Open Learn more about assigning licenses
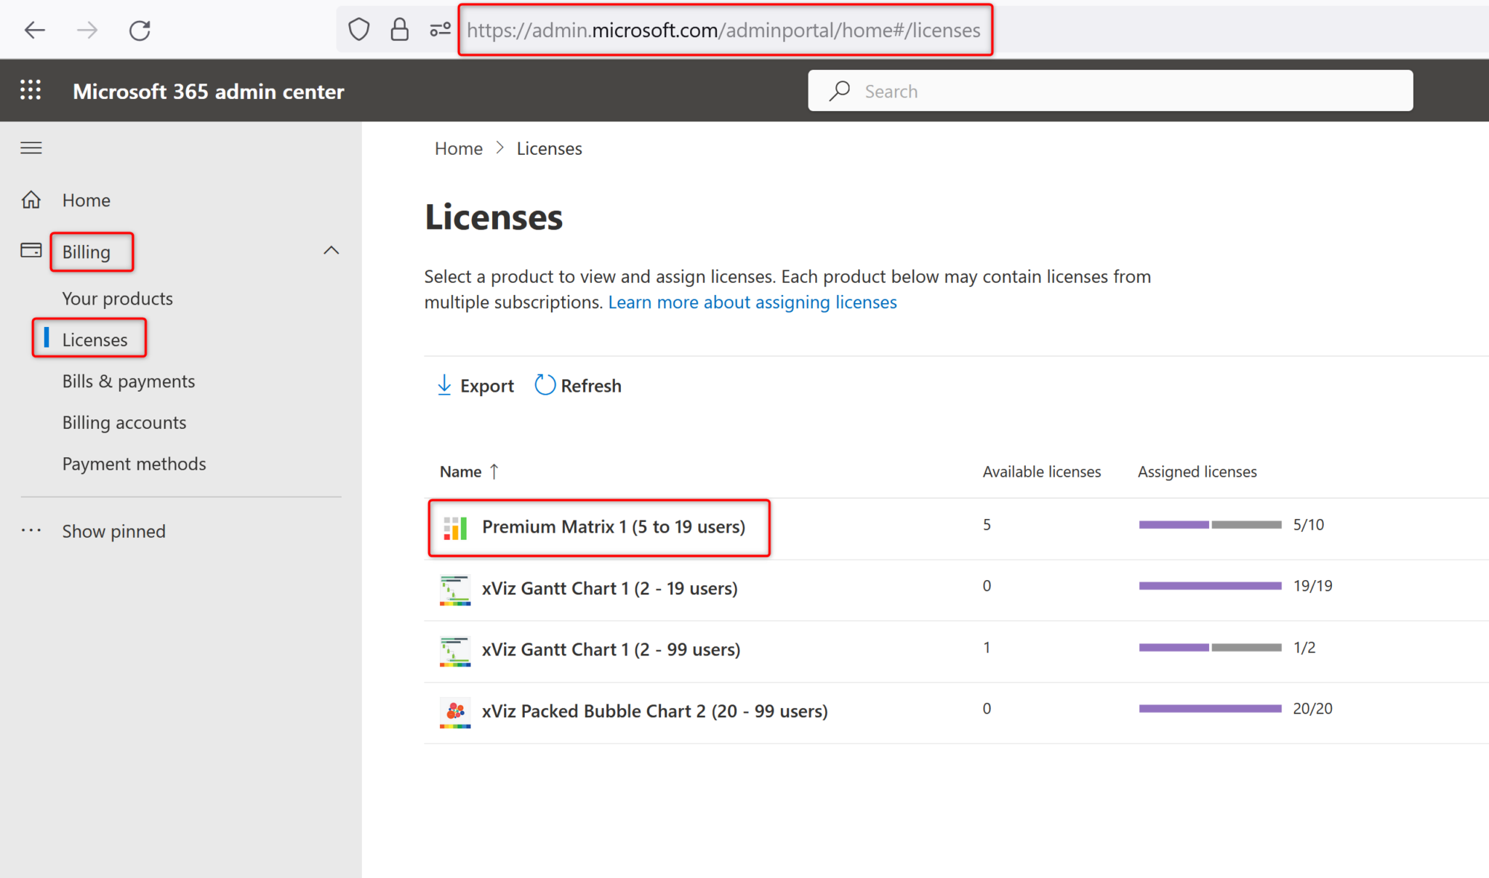Viewport: 1489px width, 878px height. click(x=752, y=302)
